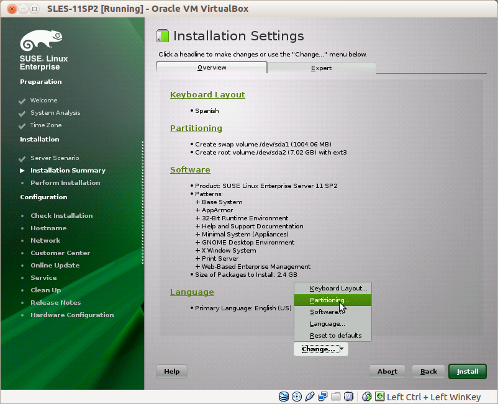Click the 'Release Notes' sidebar step

(x=56, y=302)
